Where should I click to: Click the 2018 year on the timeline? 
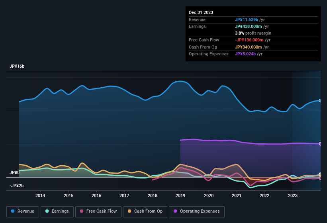pyautogui.click(x=152, y=196)
